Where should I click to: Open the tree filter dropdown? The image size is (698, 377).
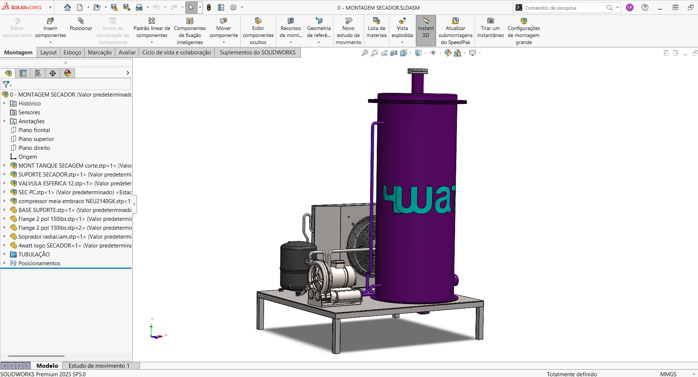pos(7,85)
